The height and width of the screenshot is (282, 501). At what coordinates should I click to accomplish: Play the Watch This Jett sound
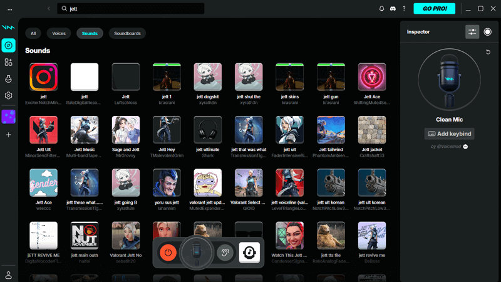click(x=290, y=236)
